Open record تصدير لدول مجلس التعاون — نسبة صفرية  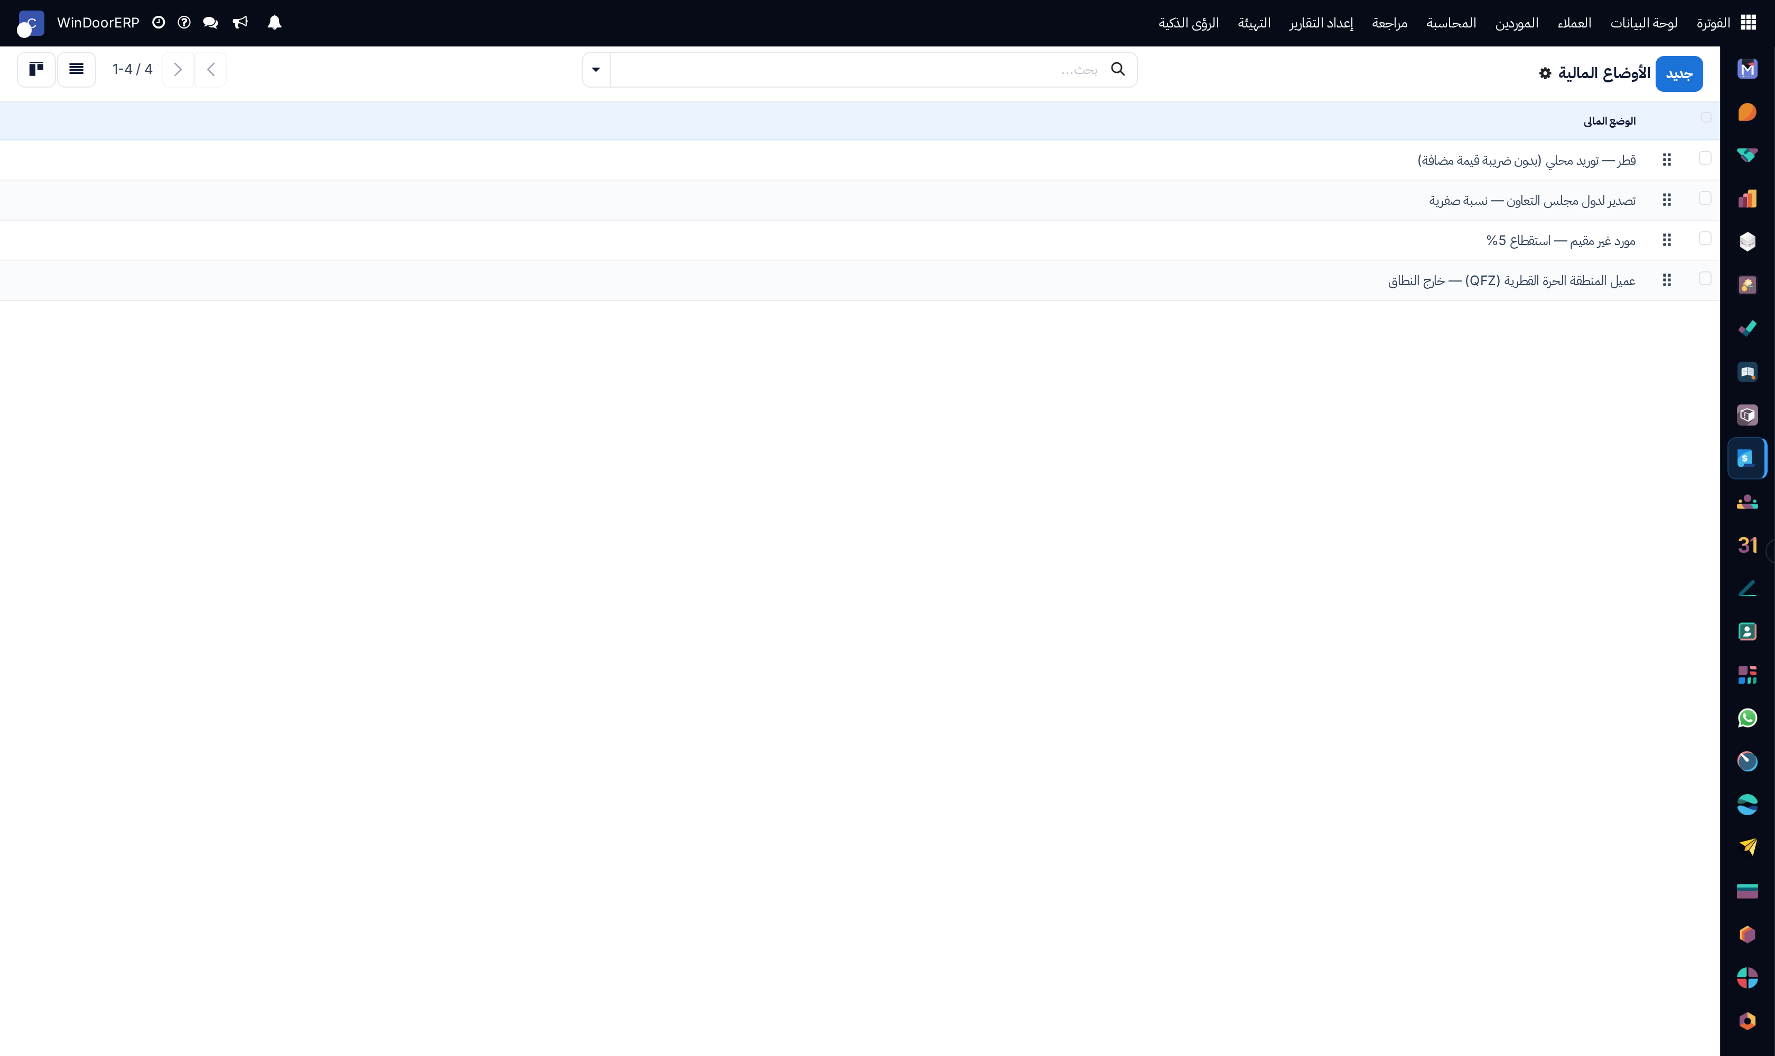coord(1532,201)
